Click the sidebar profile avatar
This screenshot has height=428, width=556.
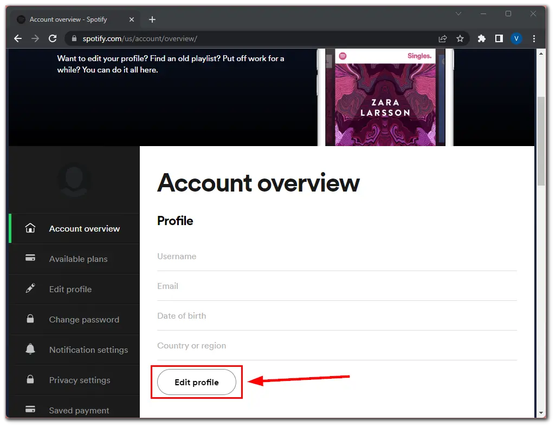[74, 180]
